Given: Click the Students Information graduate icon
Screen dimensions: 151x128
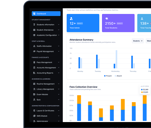Looking at the screenshot, I should pyautogui.click(x=34, y=25).
